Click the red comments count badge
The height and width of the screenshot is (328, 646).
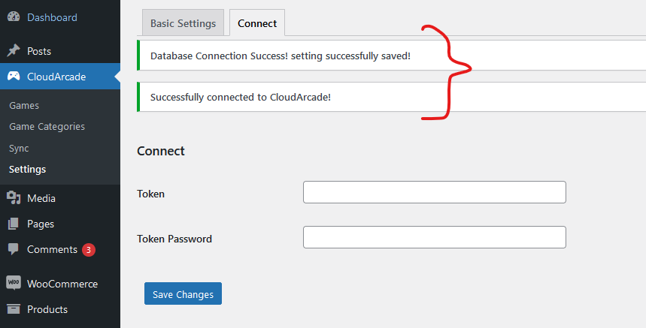tap(88, 249)
